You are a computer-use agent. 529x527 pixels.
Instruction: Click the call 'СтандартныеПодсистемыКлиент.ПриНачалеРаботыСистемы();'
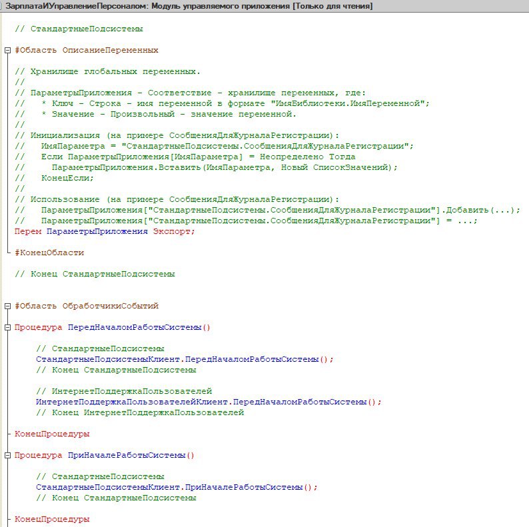tap(177, 487)
